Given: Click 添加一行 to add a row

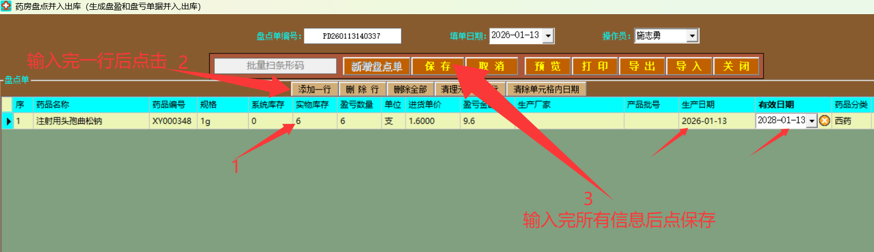Looking at the screenshot, I should coord(314,89).
